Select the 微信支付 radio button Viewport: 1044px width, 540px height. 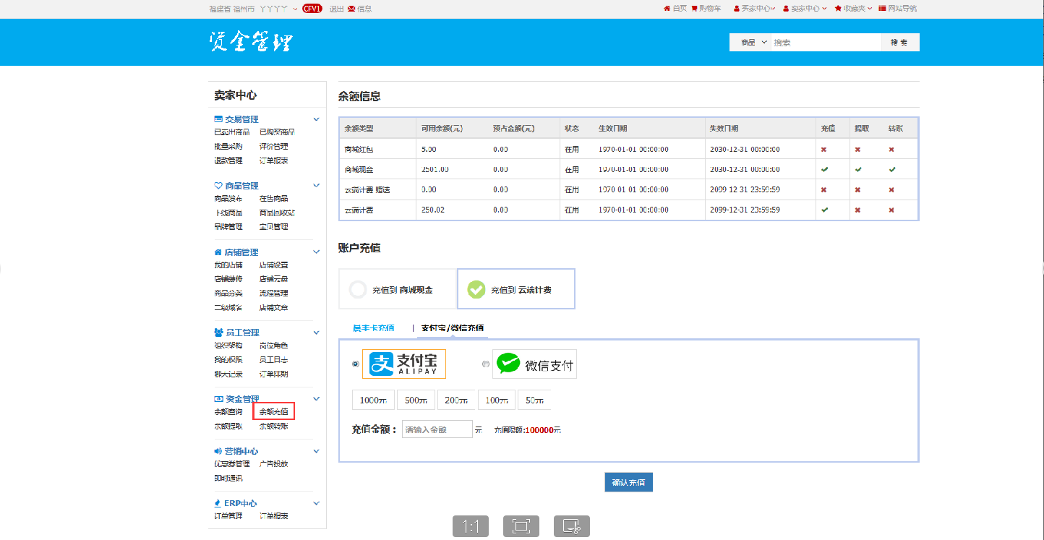(x=486, y=364)
